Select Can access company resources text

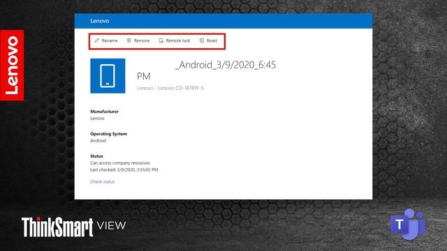click(x=120, y=162)
